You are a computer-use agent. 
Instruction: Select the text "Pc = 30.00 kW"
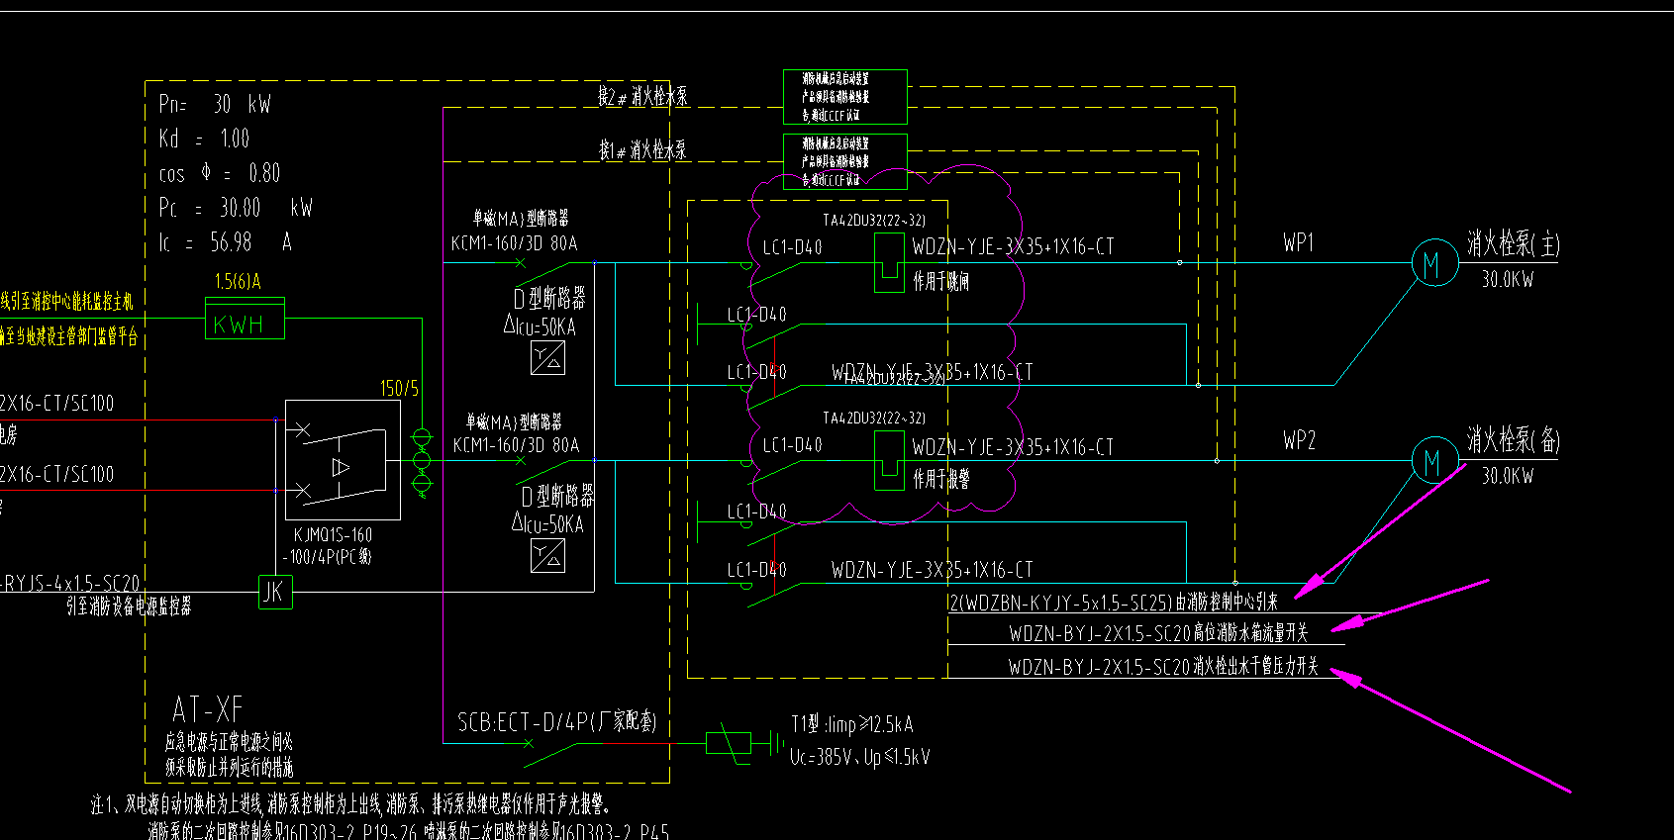[x=236, y=208]
